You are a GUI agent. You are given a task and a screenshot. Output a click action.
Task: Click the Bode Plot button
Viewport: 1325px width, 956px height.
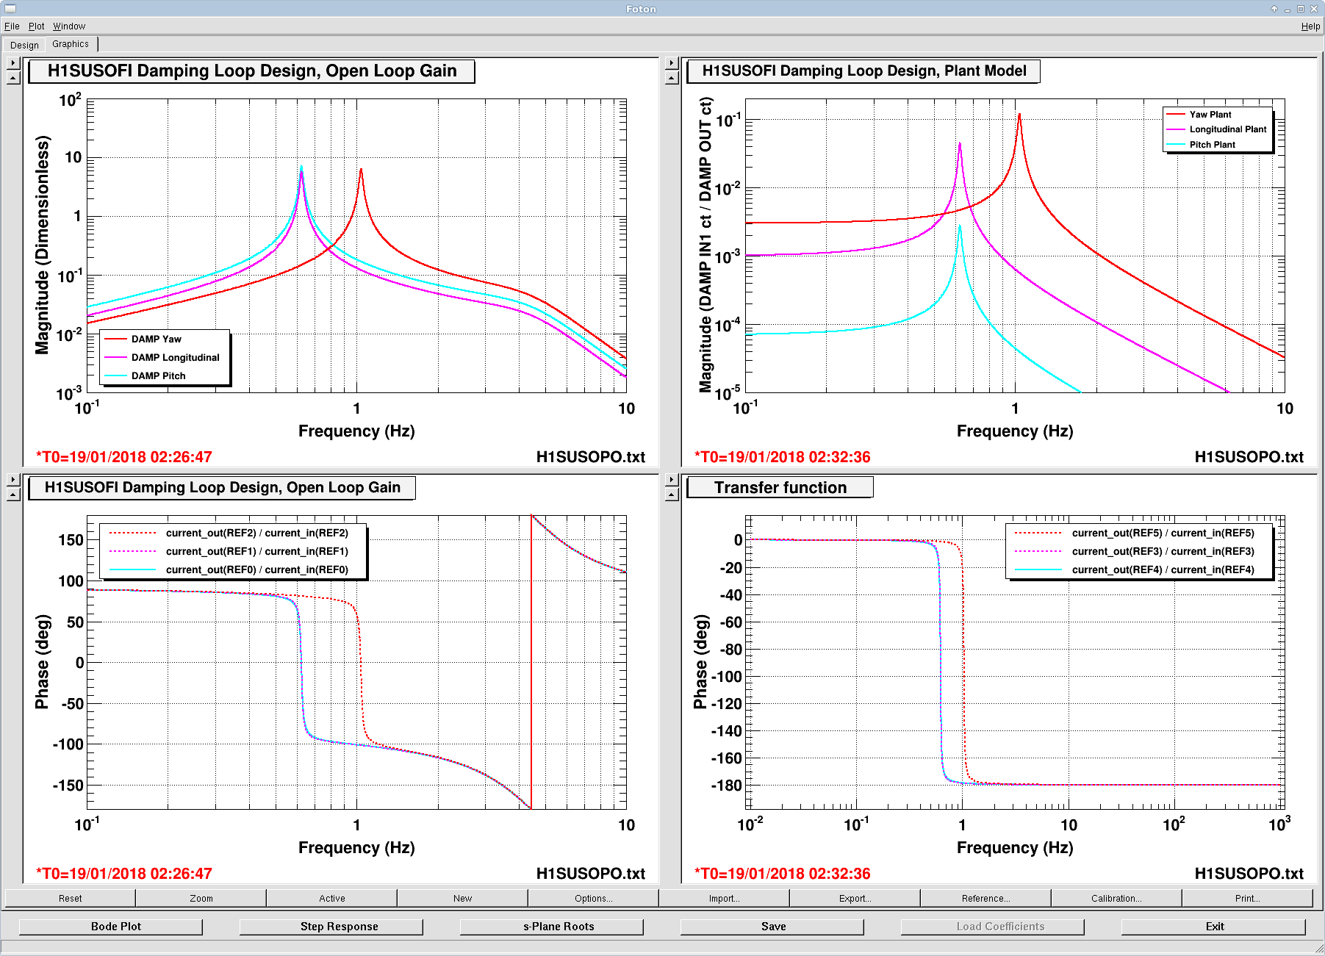tap(110, 927)
